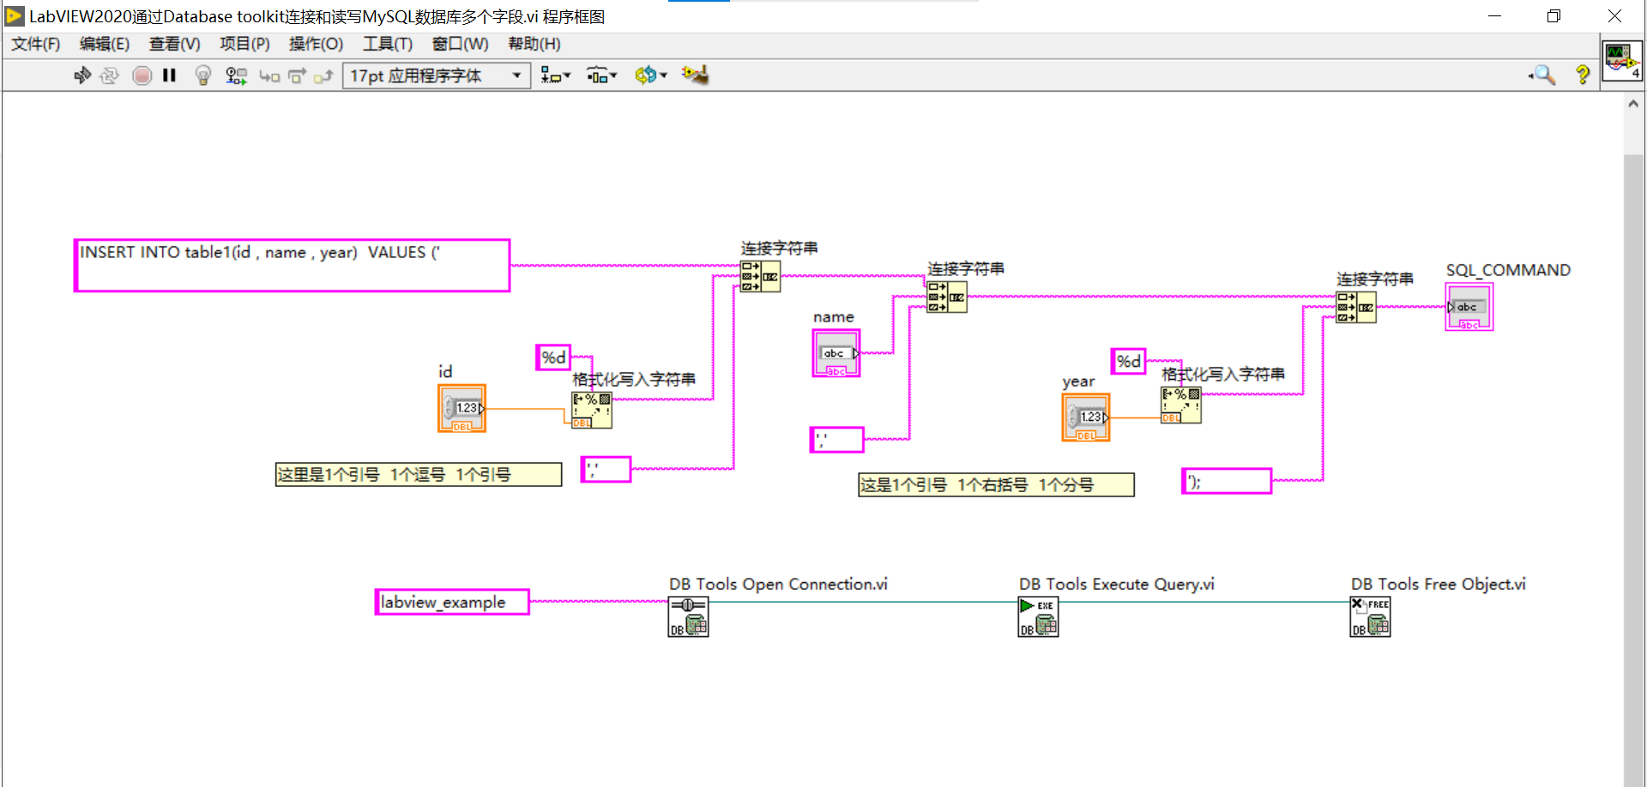
Task: Open the Search magnifier tool
Action: point(1542,75)
